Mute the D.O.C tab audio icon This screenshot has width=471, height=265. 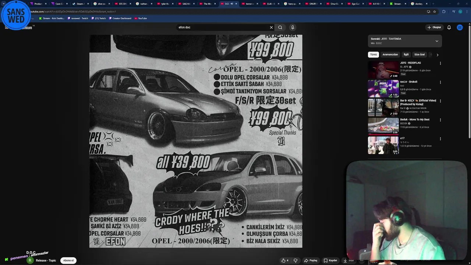(231, 4)
